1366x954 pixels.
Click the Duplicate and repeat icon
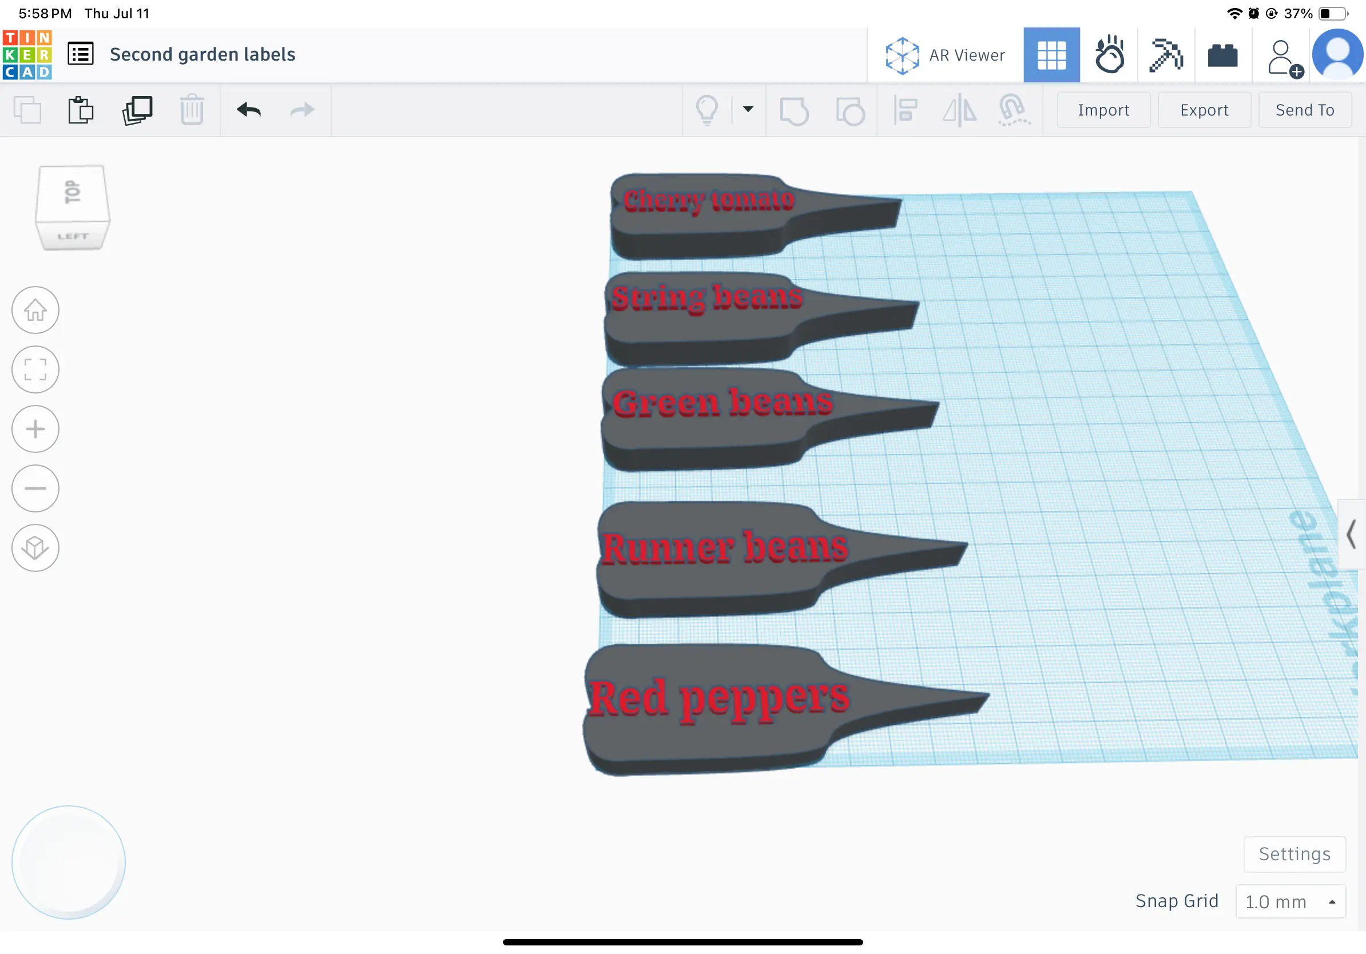137,110
